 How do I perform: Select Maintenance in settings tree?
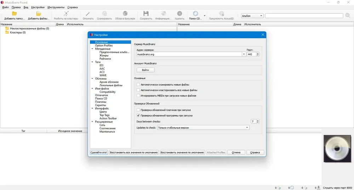(107, 131)
